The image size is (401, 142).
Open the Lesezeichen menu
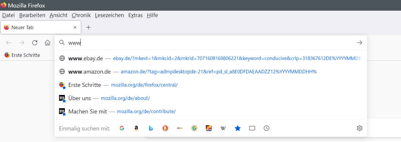[109, 15]
